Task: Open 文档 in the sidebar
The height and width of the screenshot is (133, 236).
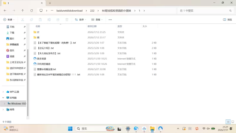Action: 12,27
